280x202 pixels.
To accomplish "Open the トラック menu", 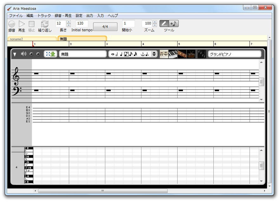I will coord(44,16).
